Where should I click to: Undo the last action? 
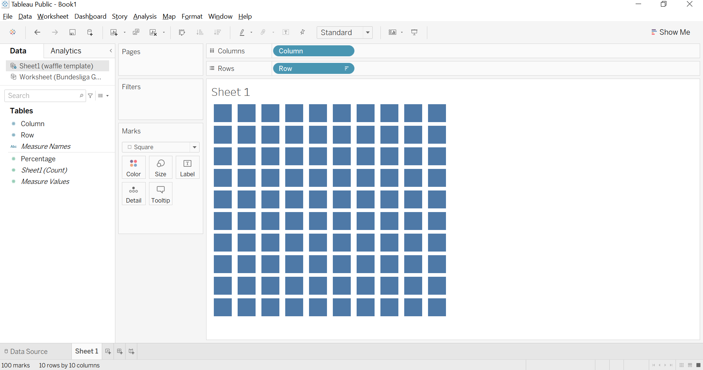37,32
